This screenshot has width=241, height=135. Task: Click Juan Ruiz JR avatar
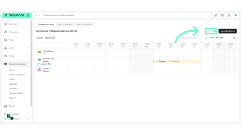[39, 70]
